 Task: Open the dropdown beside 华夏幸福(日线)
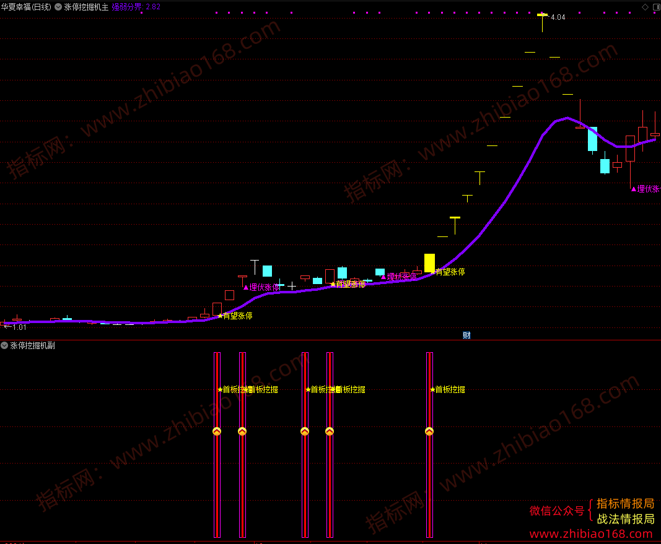[x=58, y=7]
